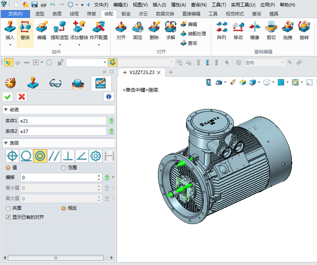Choose the parallel constraint icon

tap(54, 156)
